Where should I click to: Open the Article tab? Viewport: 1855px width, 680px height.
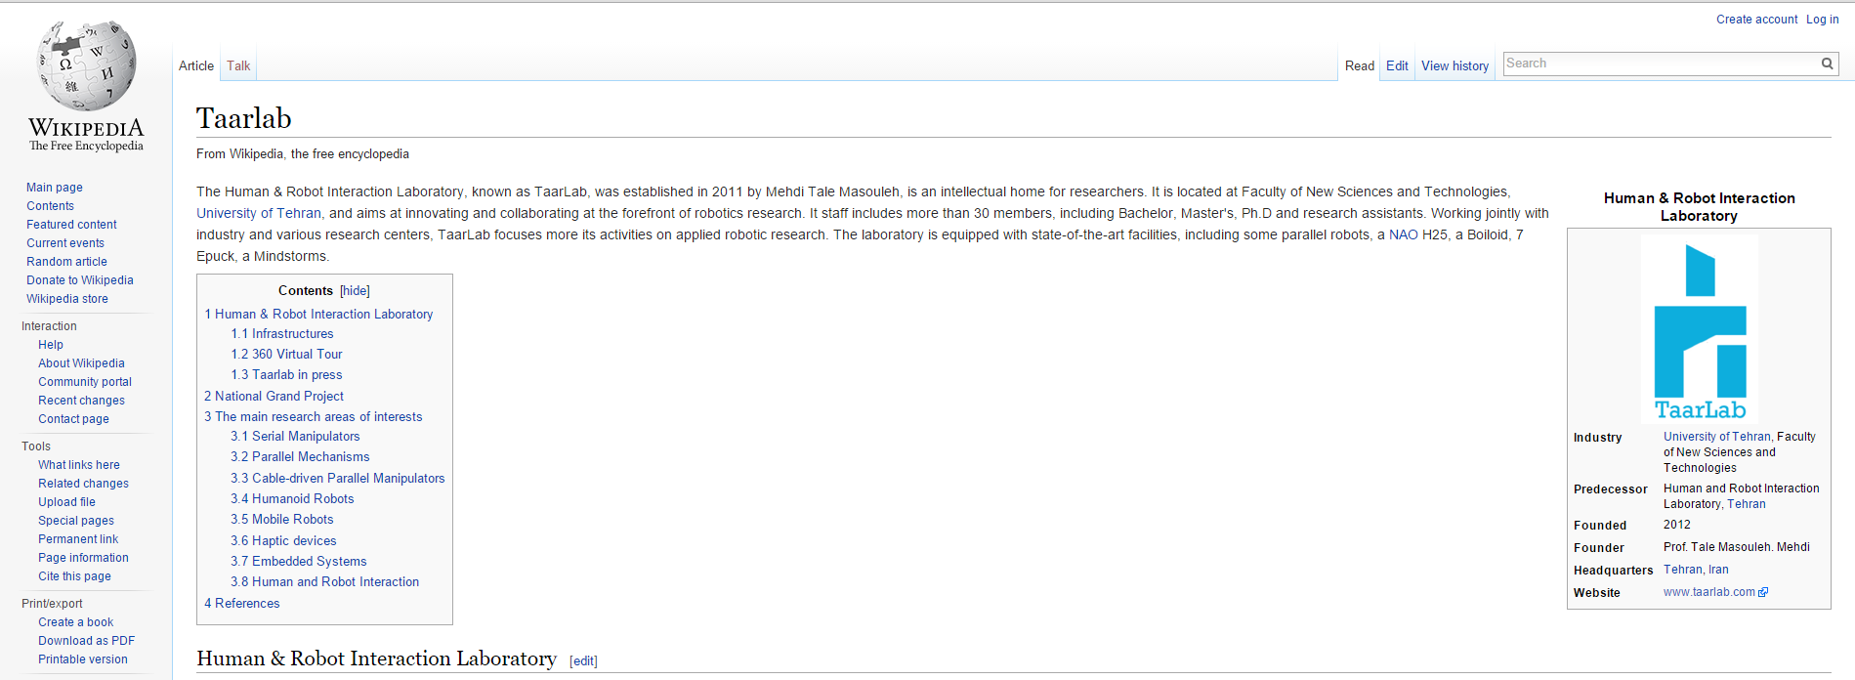click(196, 65)
